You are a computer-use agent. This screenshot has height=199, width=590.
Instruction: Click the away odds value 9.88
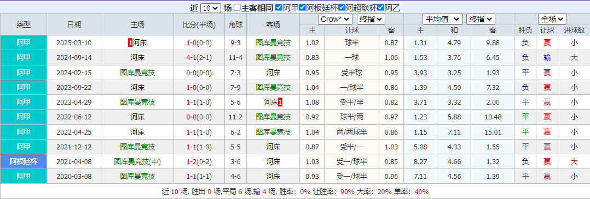[493, 43]
